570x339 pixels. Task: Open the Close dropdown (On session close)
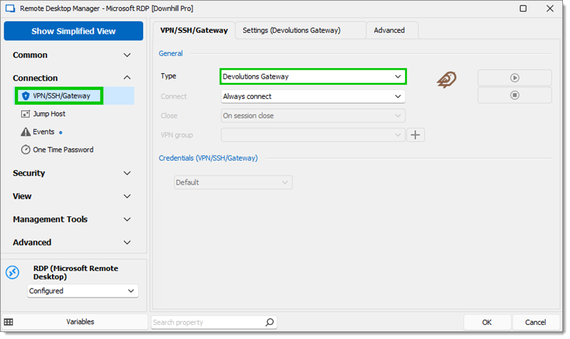[313, 116]
